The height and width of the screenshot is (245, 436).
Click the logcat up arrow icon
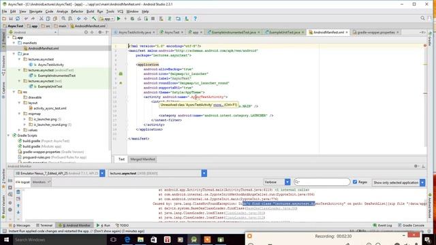[x=18, y=206]
